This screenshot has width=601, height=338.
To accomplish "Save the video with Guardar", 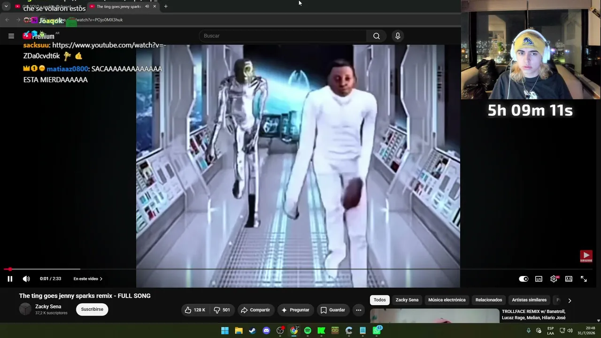I will pos(333,310).
